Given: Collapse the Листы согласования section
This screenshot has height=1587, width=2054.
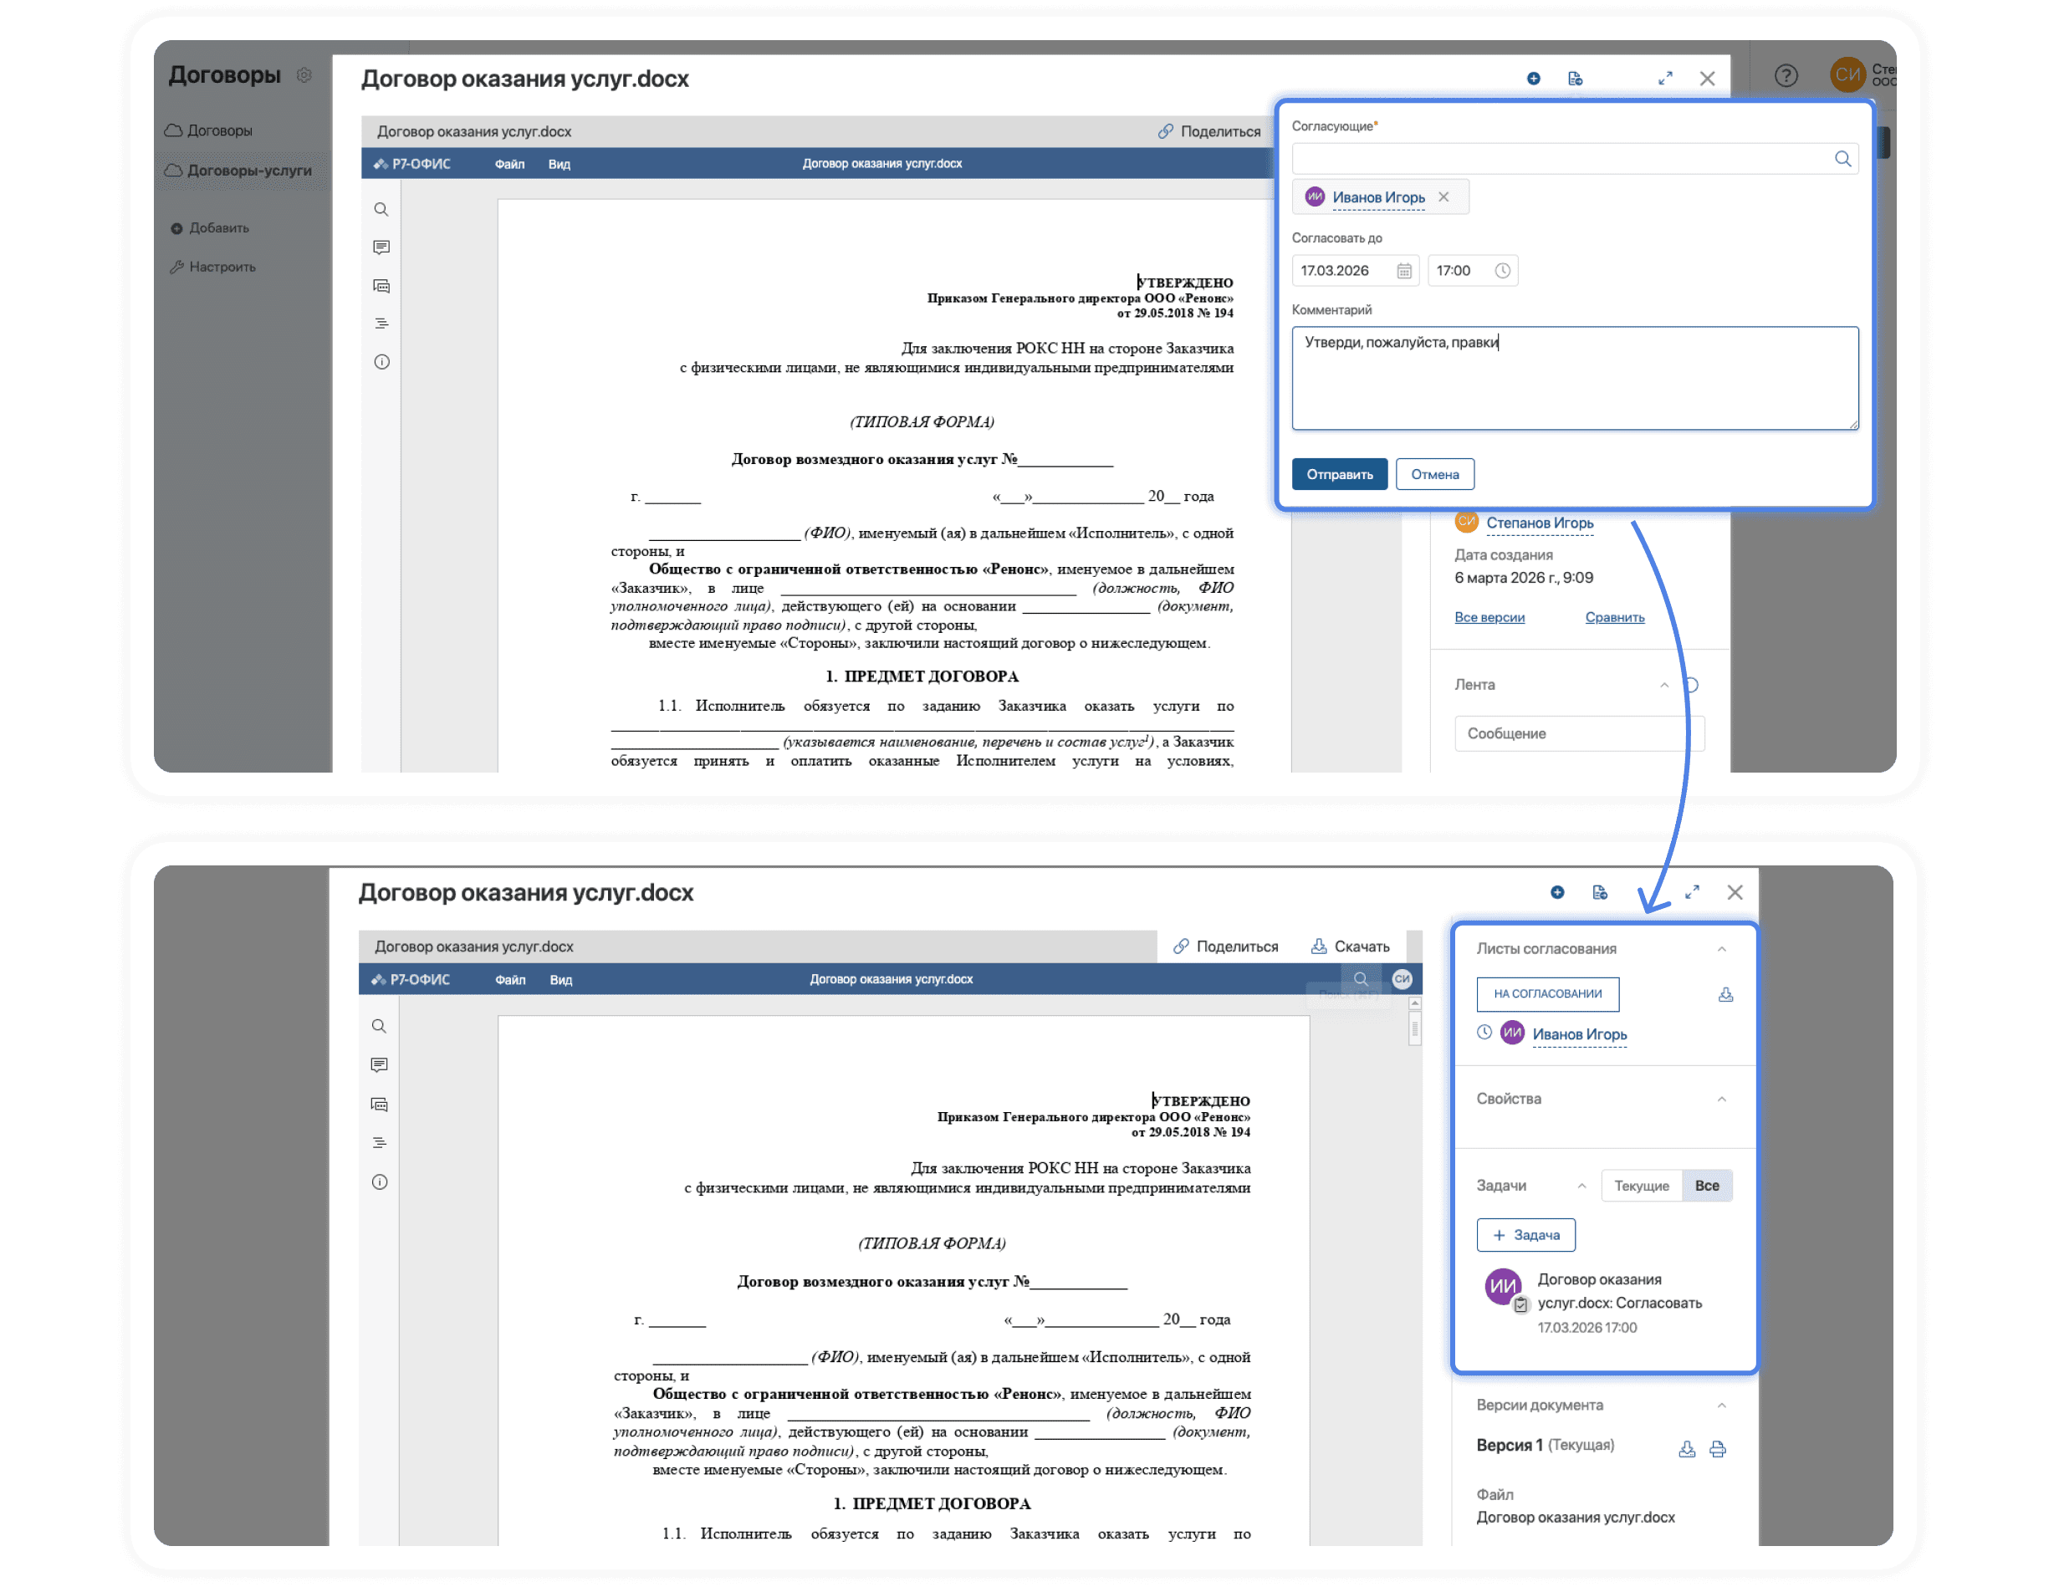Looking at the screenshot, I should tap(1721, 949).
